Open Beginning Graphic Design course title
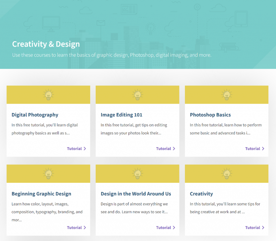The height and width of the screenshot is (241, 276). (x=41, y=194)
